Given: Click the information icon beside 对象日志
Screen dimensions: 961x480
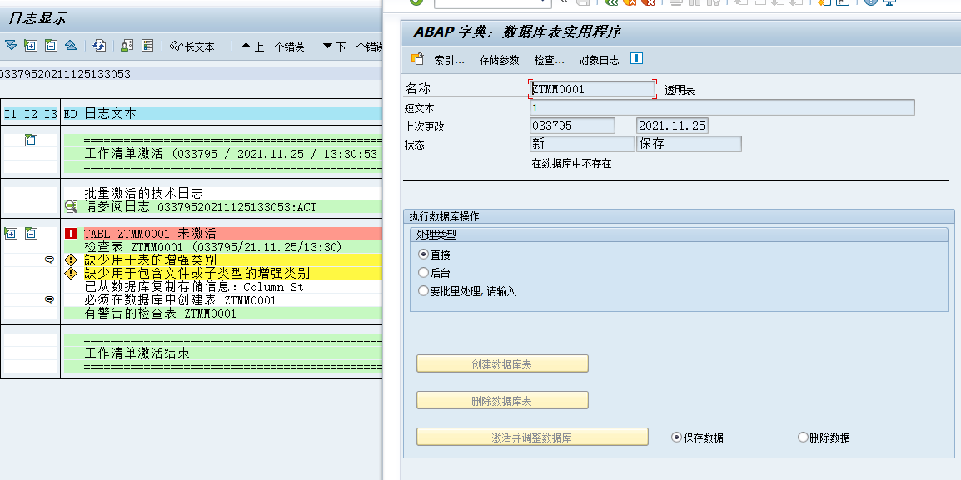Looking at the screenshot, I should click(637, 58).
